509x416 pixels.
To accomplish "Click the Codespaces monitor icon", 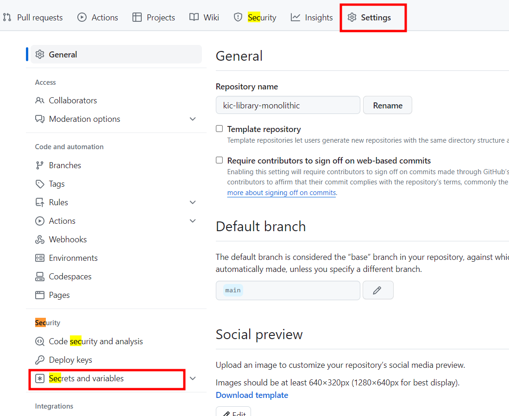I will coord(40,277).
